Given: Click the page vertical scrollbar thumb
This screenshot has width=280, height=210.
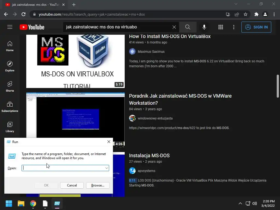Looking at the screenshot, I should tap(278, 86).
